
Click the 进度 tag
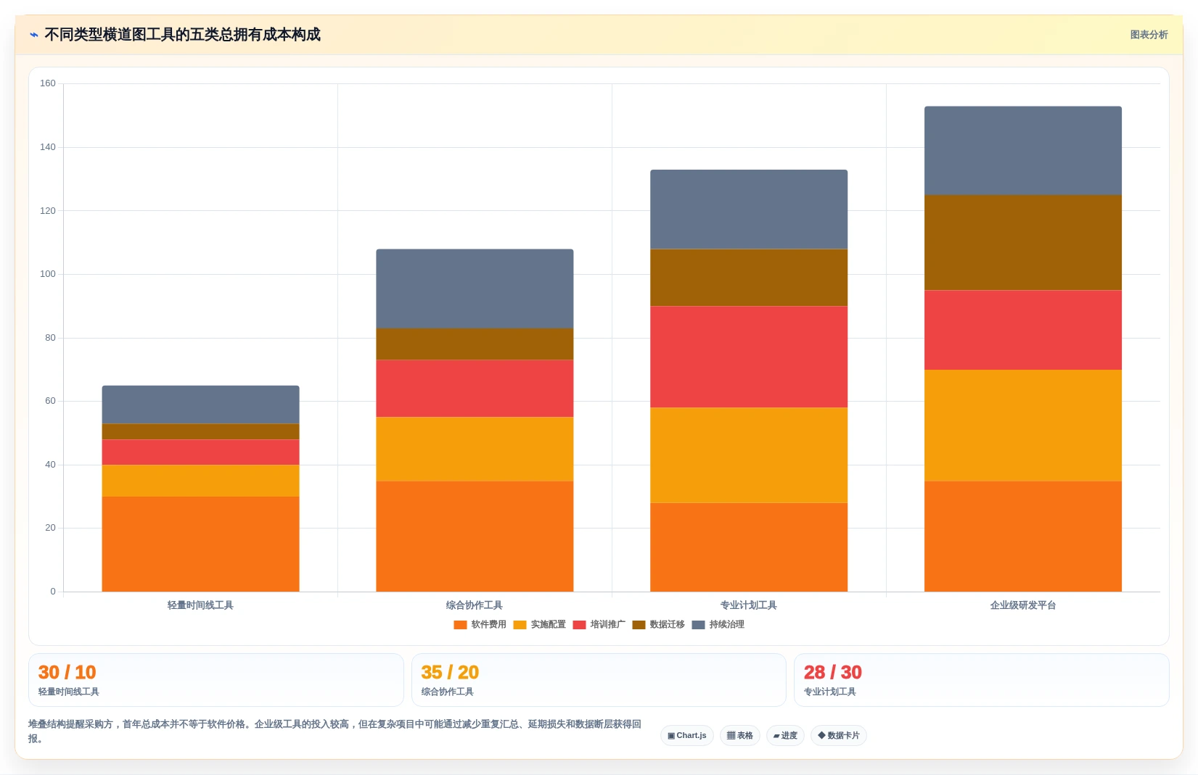785,735
